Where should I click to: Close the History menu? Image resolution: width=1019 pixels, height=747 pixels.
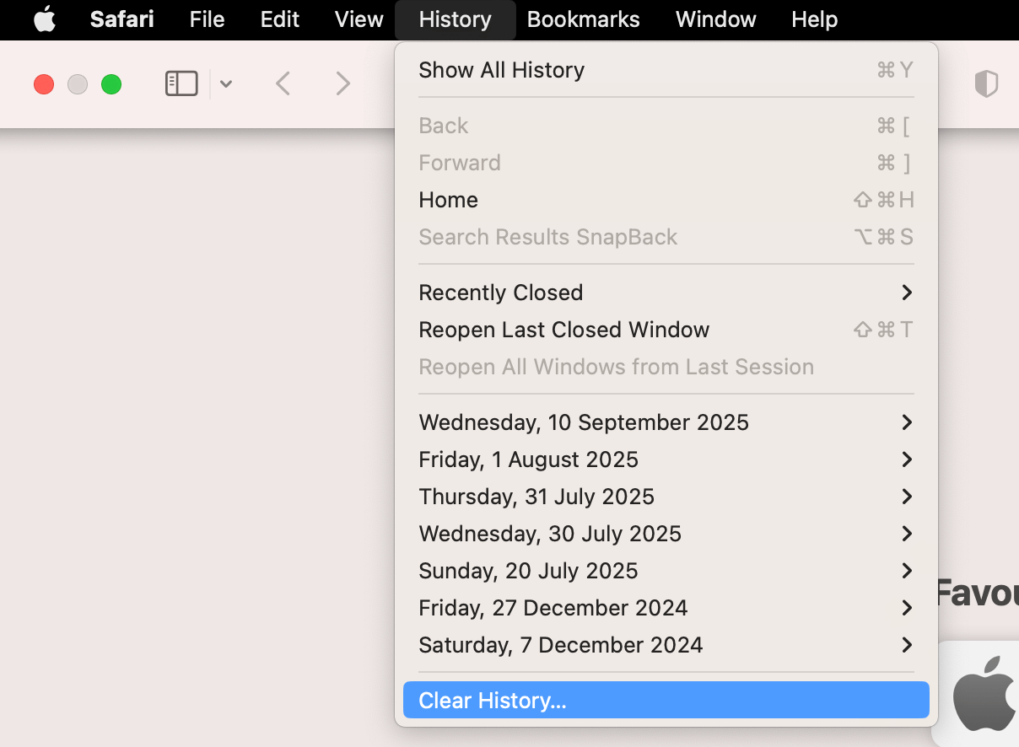click(x=456, y=19)
